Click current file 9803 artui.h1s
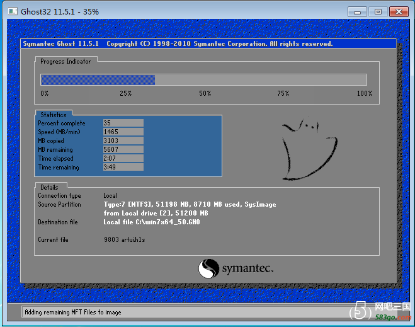Viewport: 415px width, 327px height. (x=125, y=239)
